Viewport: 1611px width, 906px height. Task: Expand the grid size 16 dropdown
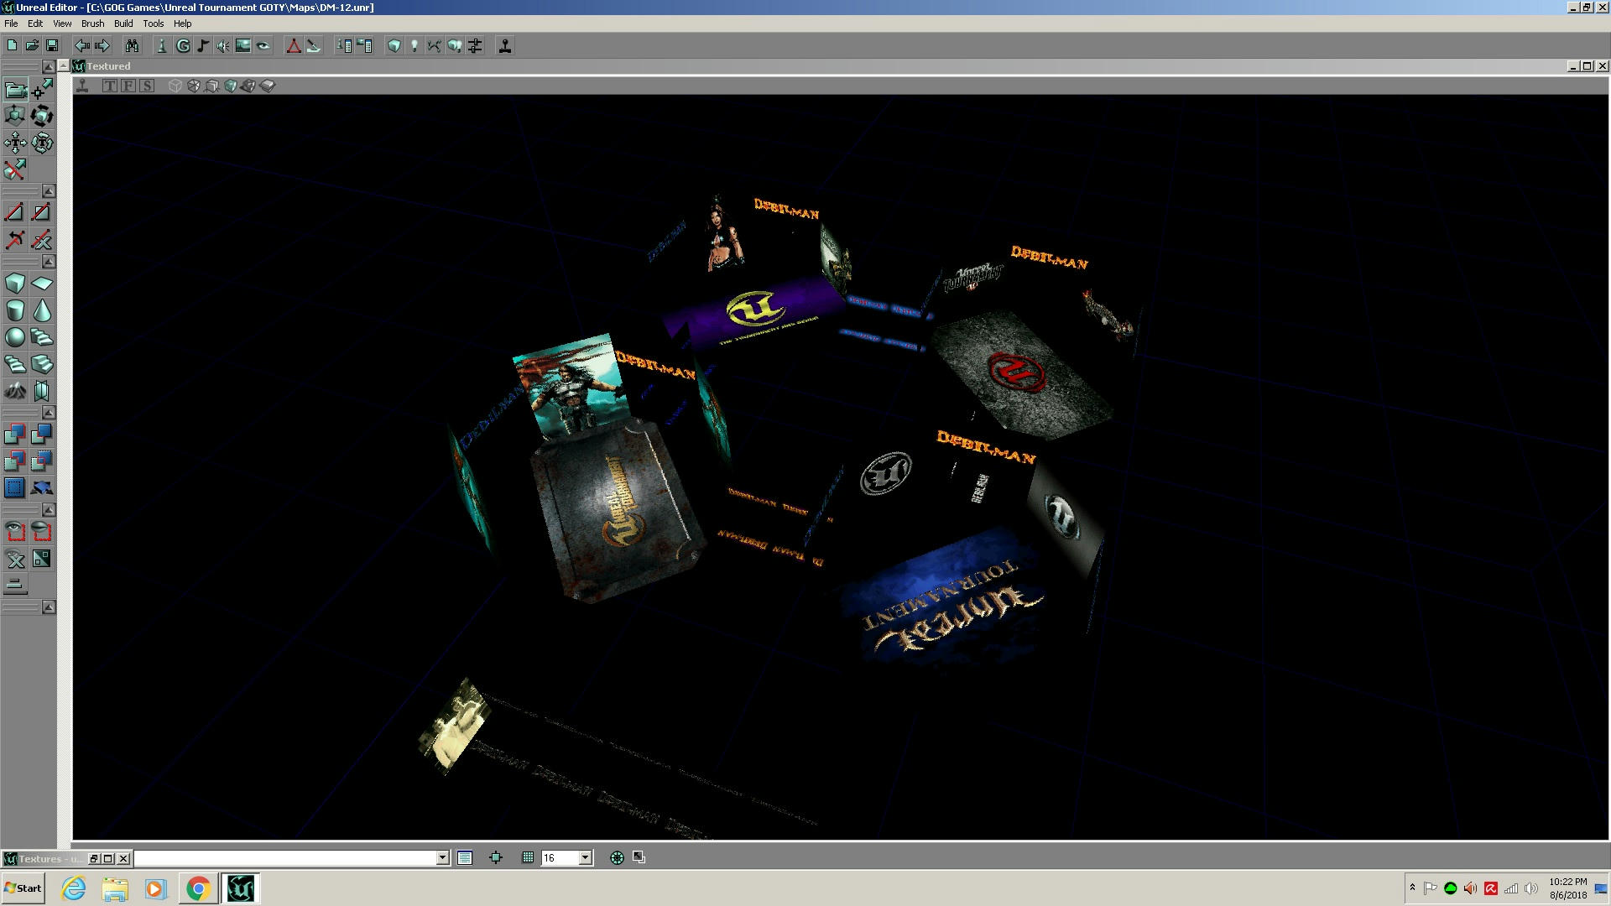[x=586, y=857]
